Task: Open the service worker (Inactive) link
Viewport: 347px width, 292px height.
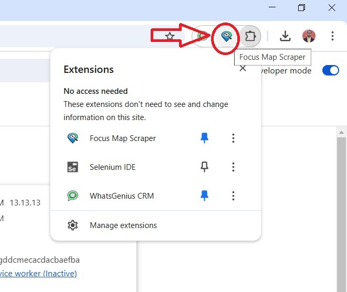Action: point(38,273)
